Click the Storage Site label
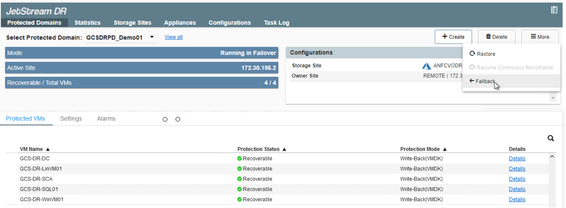The image size is (566, 208). (x=306, y=66)
